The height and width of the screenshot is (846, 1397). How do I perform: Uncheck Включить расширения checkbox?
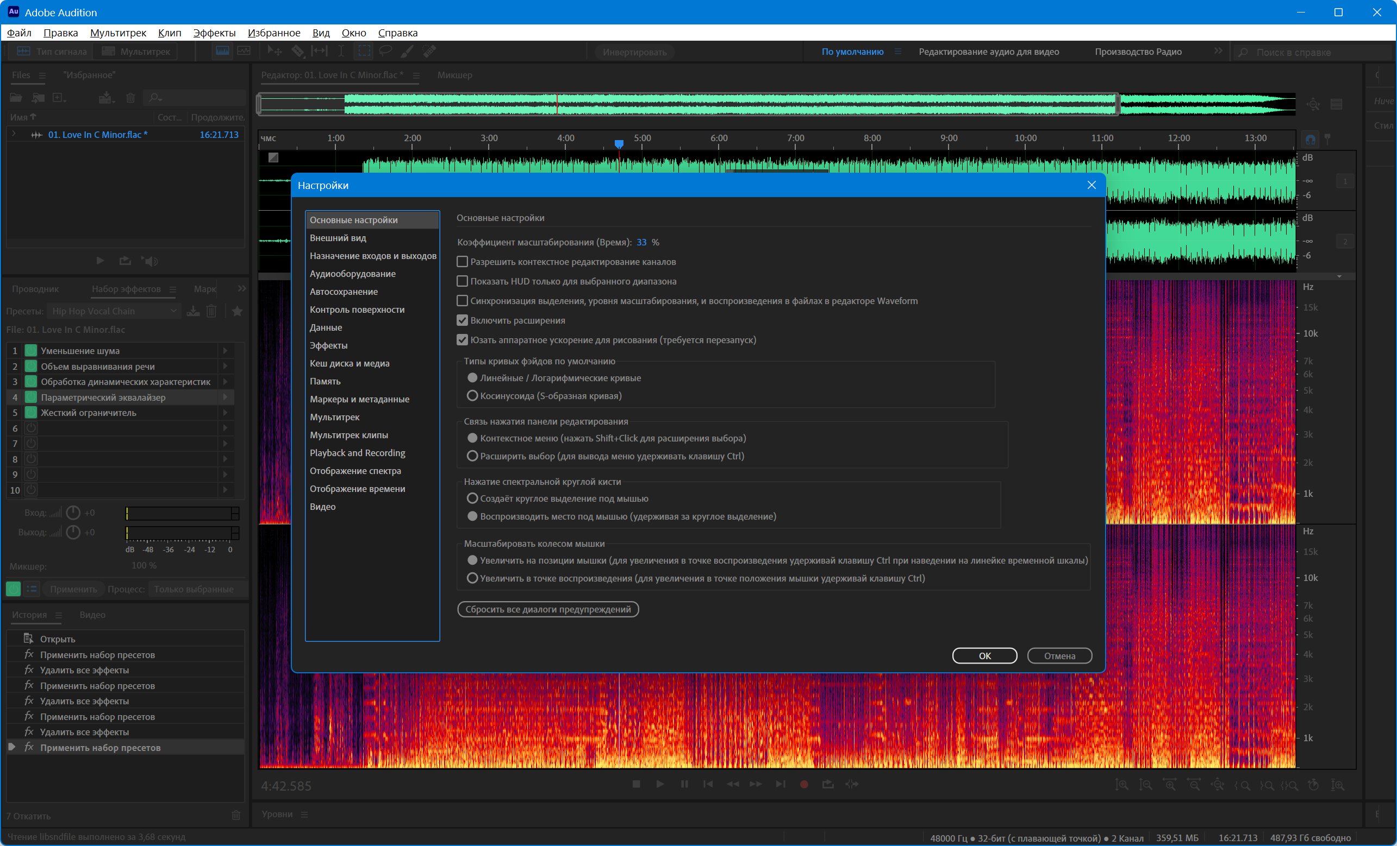[x=462, y=320]
